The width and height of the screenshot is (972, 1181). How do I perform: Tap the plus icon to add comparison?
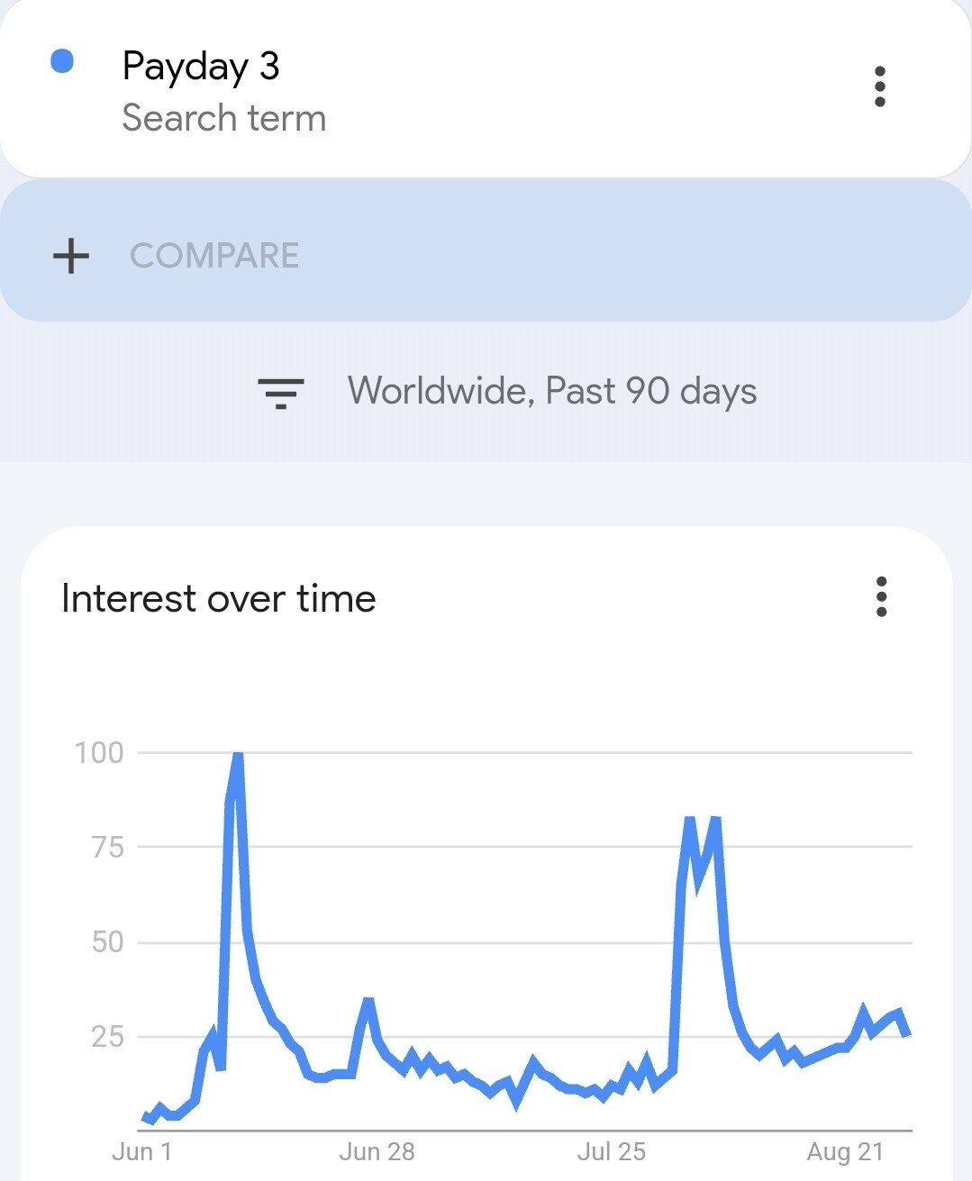(x=71, y=256)
